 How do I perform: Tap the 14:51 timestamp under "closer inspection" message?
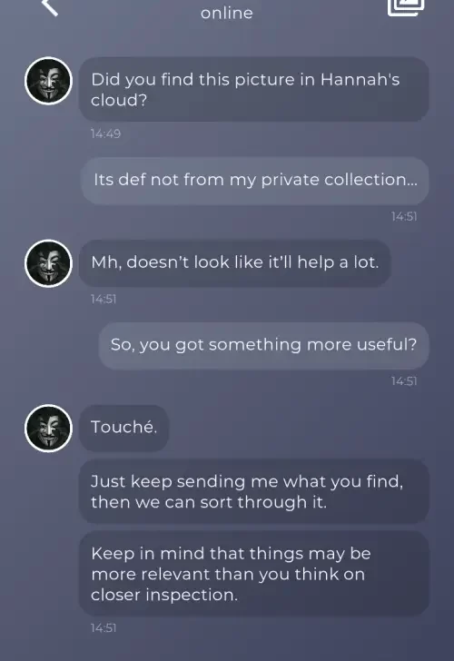(104, 627)
